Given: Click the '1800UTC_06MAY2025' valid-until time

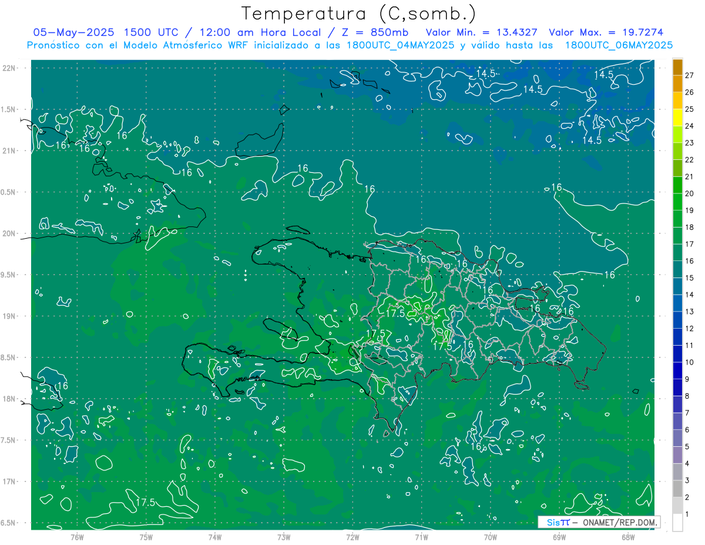Looking at the screenshot, I should pyautogui.click(x=619, y=45).
